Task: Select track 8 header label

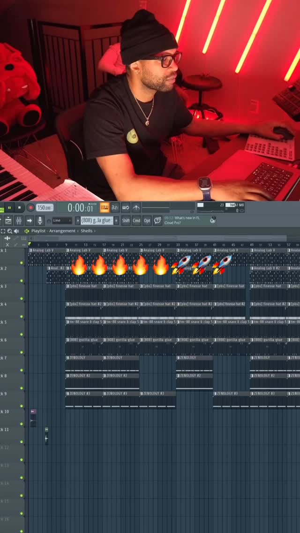Action: point(3,376)
